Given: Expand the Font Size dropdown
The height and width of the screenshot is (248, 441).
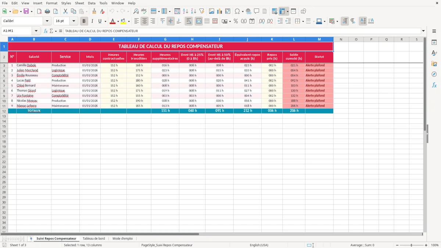Looking at the screenshot, I should [x=74, y=21].
